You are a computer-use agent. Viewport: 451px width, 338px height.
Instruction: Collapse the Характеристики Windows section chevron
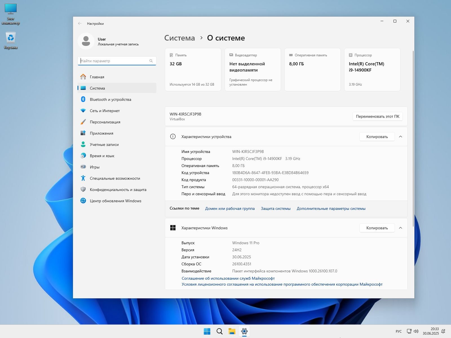(401, 228)
